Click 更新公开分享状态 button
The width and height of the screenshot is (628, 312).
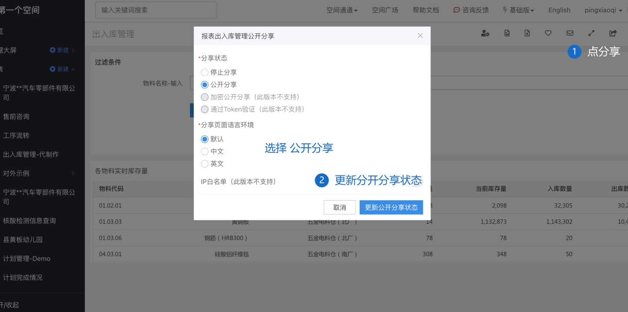click(x=391, y=207)
